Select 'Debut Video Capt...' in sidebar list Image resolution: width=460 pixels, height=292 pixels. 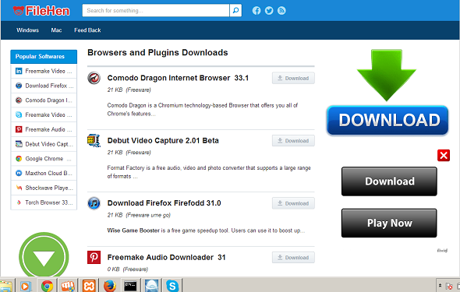(x=44, y=144)
